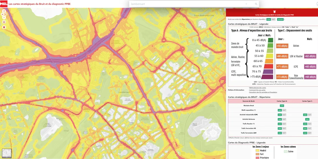
Task: Open the basemap thumbnail switcher
Action: pyautogui.click(x=7, y=153)
